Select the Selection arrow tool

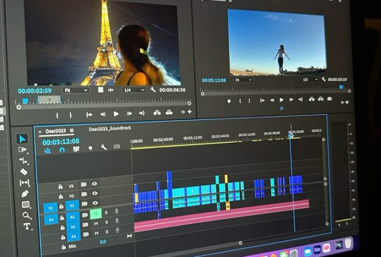pyautogui.click(x=22, y=138)
